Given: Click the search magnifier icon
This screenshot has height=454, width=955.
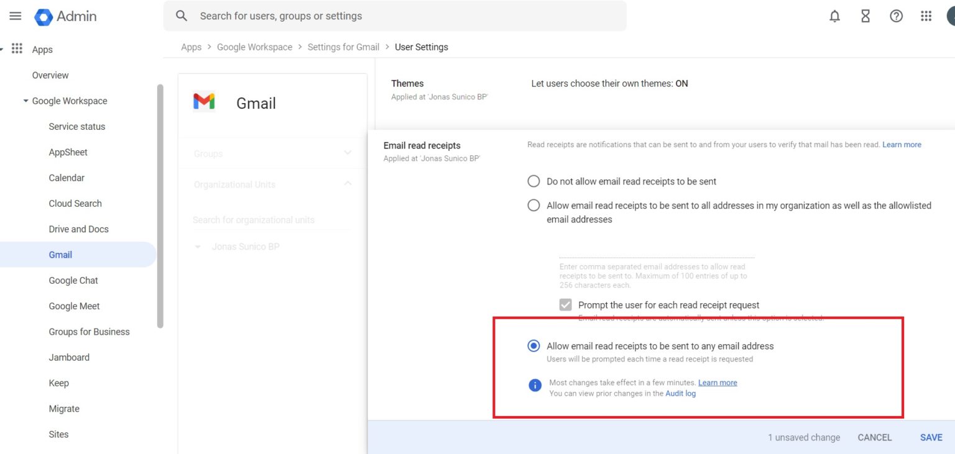Looking at the screenshot, I should pyautogui.click(x=181, y=16).
